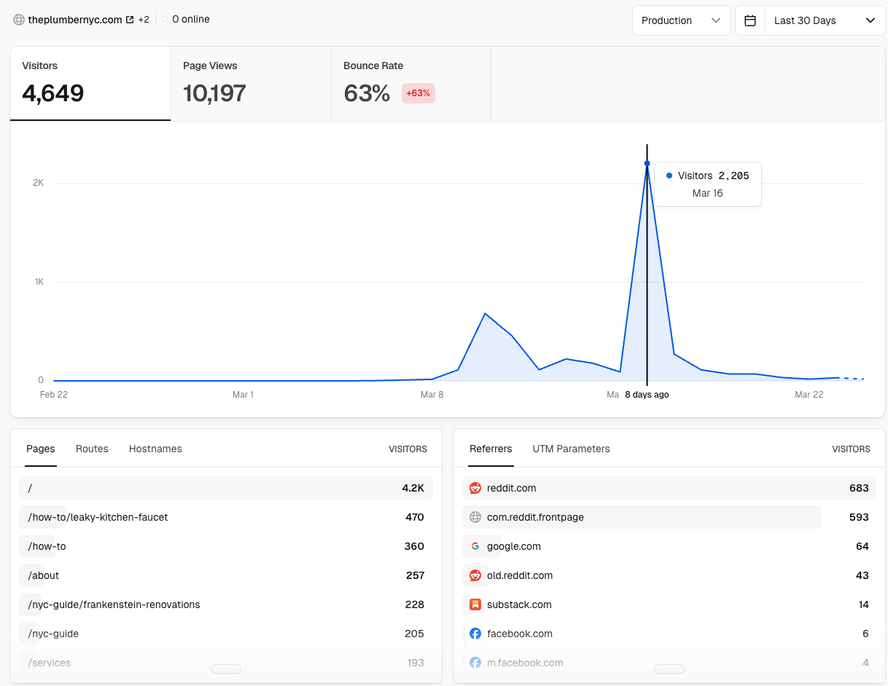Screen dimensions: 888x686
Task: Click the Substack icon in referrers
Action: 475,604
